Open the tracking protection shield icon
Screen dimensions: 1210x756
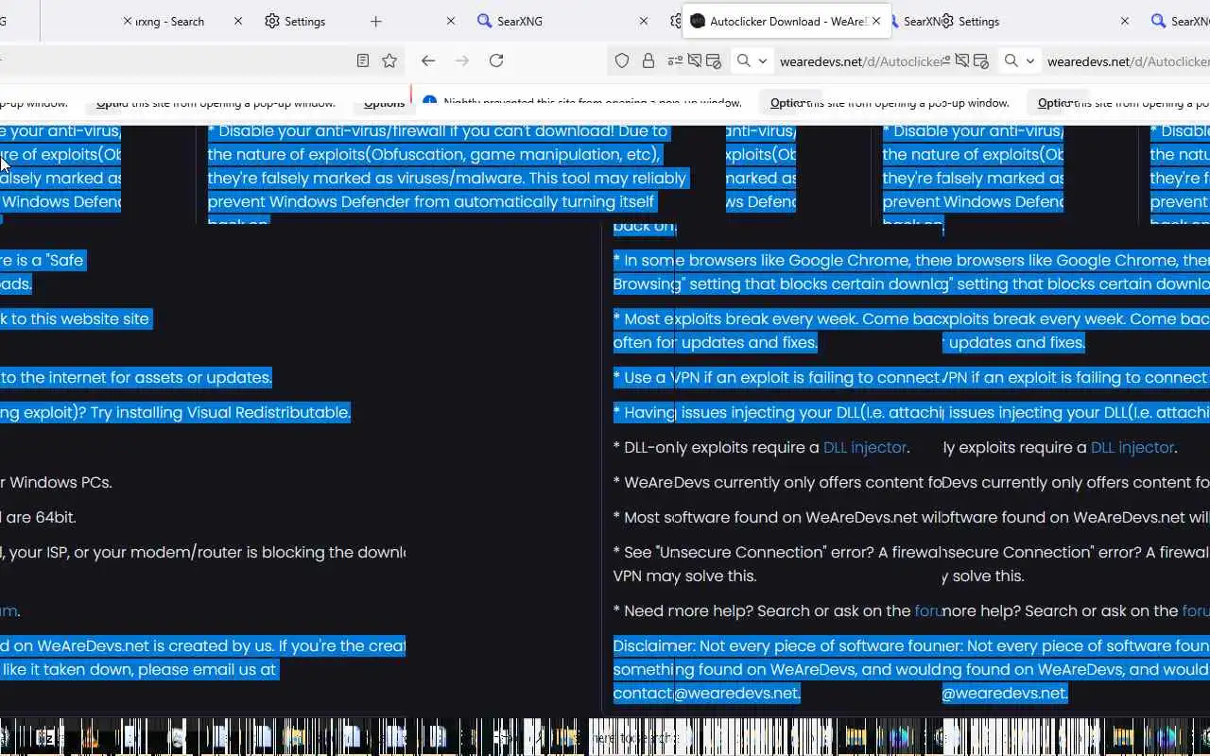(622, 60)
